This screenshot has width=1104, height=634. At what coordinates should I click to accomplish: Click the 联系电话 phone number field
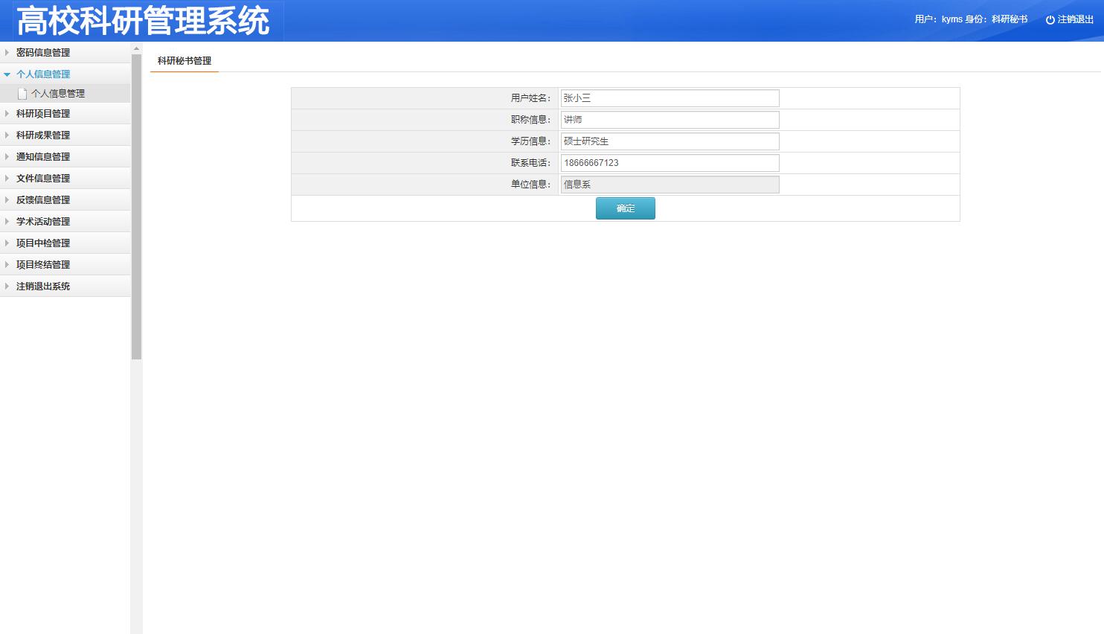(668, 162)
